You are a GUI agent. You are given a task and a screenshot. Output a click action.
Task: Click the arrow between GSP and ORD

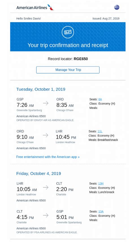click(46, 103)
